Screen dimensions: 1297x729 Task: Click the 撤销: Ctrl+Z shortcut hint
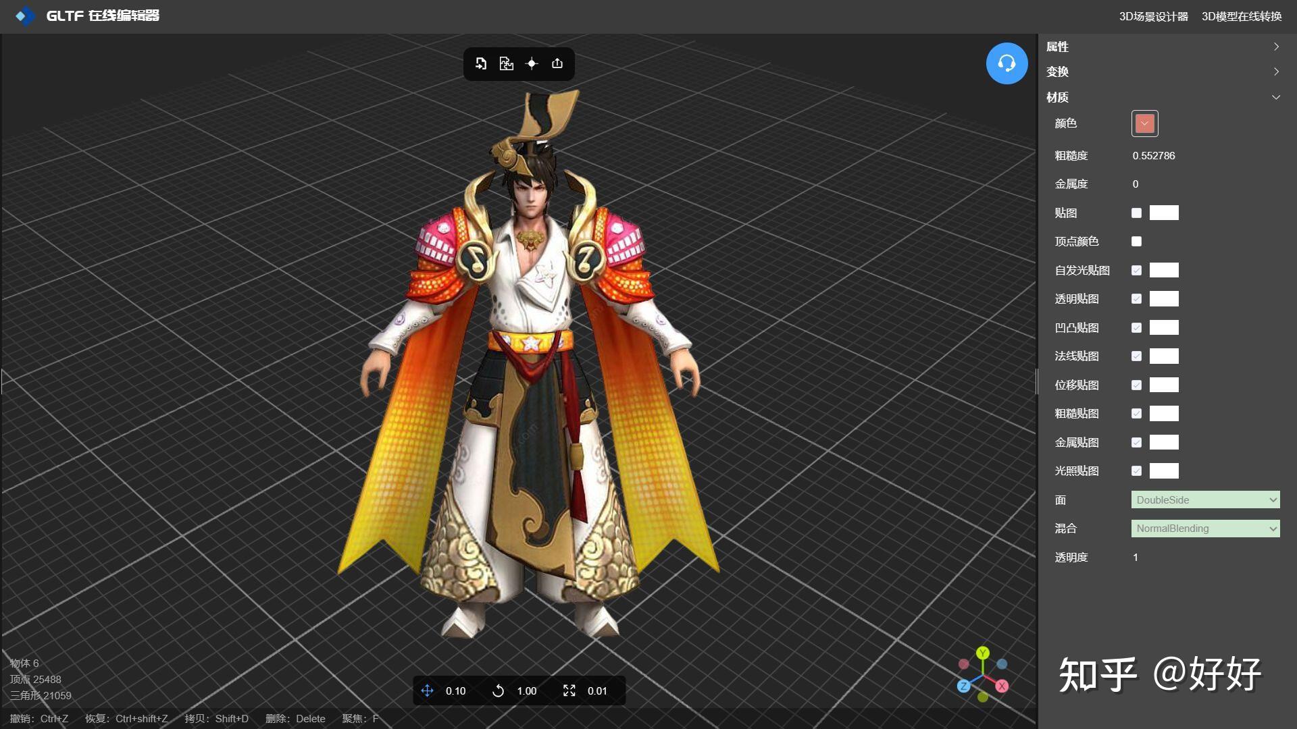pyautogui.click(x=39, y=718)
